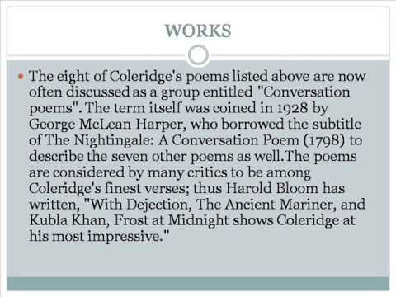Click the phrase "The eight of Coleridge's poems"
The width and height of the screenshot is (396, 297).
point(129,76)
